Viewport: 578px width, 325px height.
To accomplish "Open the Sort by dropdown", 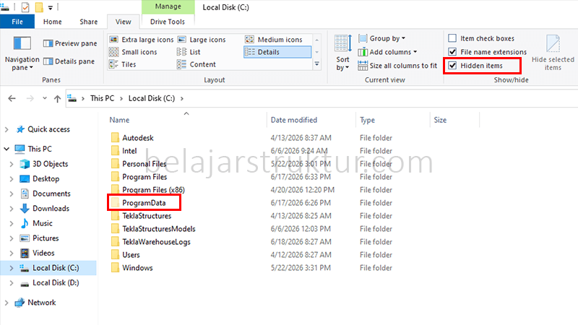I will click(342, 53).
